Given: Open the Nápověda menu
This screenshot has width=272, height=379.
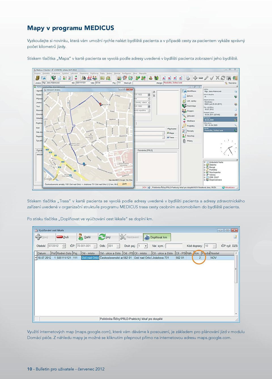Looking at the screenshot, I should pyautogui.click(x=143, y=73).
